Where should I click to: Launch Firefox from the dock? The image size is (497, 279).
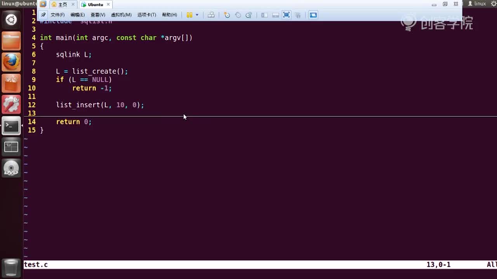(11, 62)
